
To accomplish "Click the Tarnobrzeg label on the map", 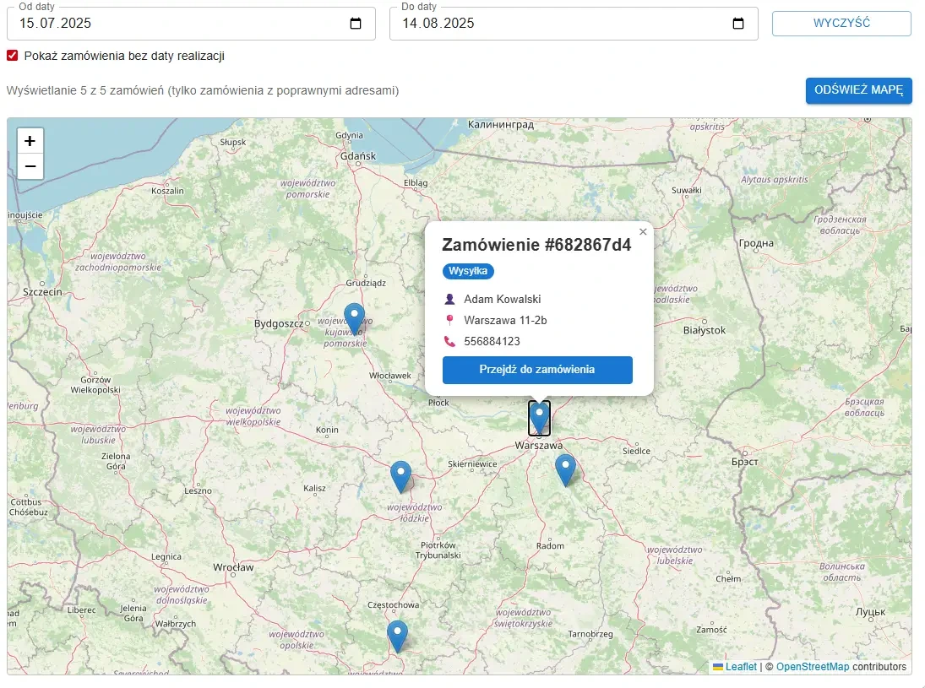I will pyautogui.click(x=590, y=634).
